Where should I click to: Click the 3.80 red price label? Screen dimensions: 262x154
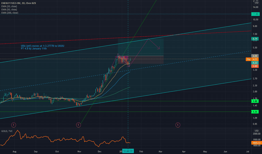click(x=255, y=66)
